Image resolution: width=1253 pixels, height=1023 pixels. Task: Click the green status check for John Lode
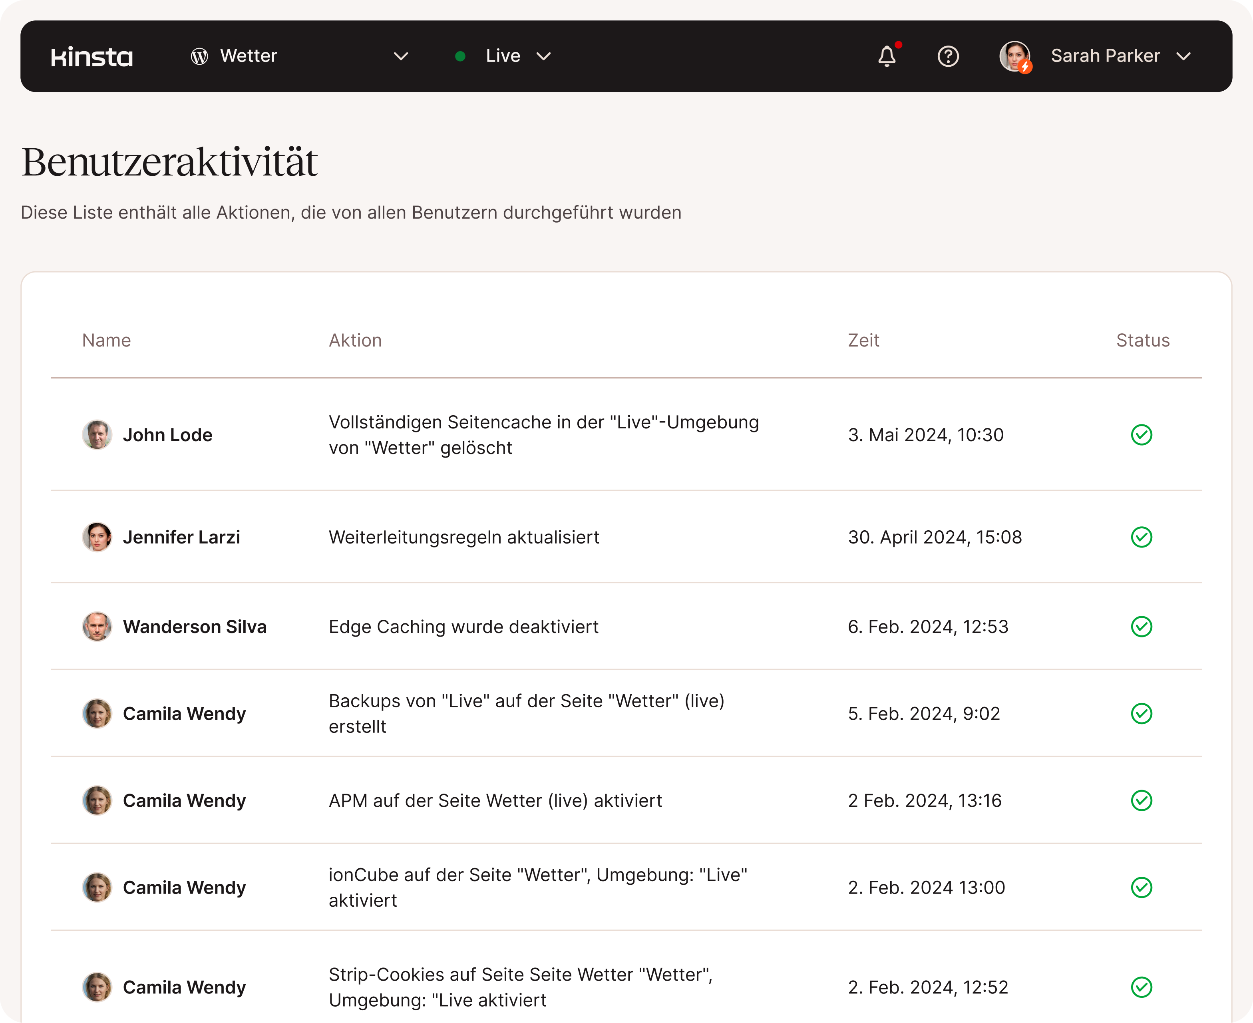click(x=1141, y=435)
